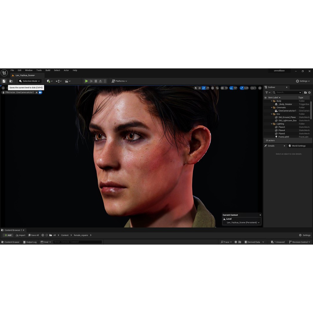Open the Window menu
The width and height of the screenshot is (313, 313).
click(29, 70)
